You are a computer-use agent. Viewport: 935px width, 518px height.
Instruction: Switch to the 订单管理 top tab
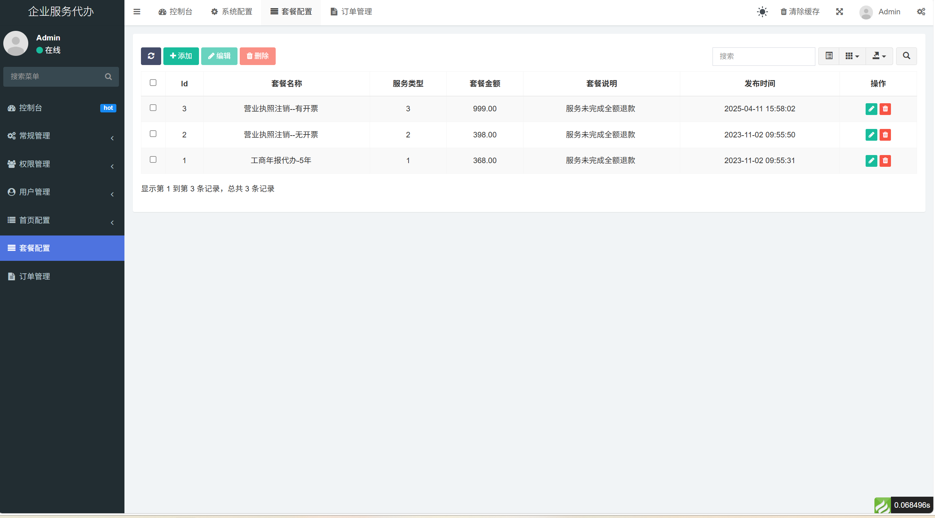click(351, 11)
